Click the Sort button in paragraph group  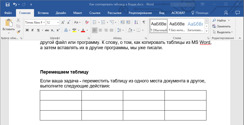point(136,22)
